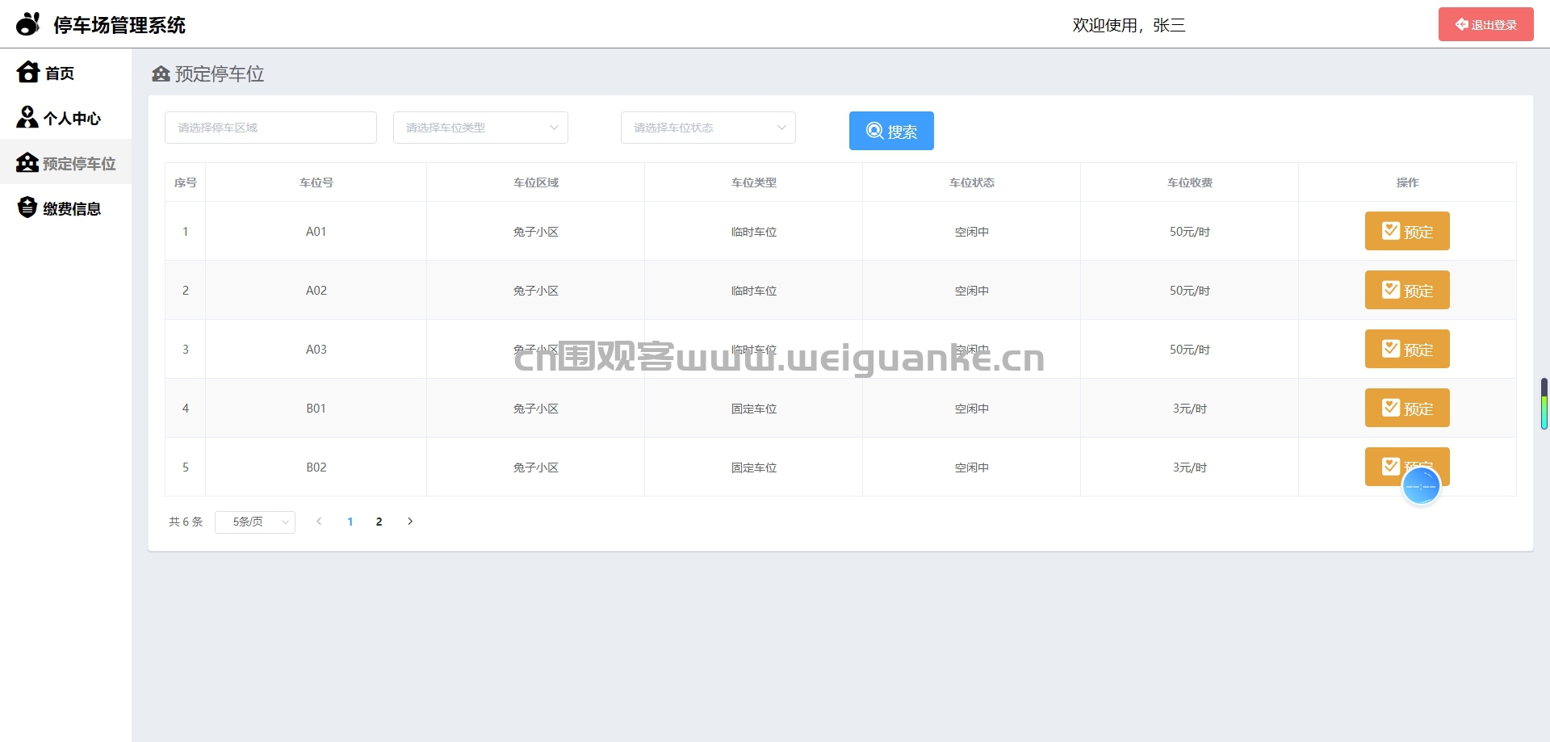Screen dimensions: 1550x742
Task: Click 空闲中 in the A01 row
Action: coord(972,232)
